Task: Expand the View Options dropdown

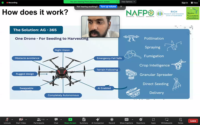Action: (x=128, y=2)
